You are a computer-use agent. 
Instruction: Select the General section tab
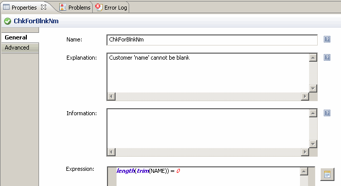coord(20,37)
